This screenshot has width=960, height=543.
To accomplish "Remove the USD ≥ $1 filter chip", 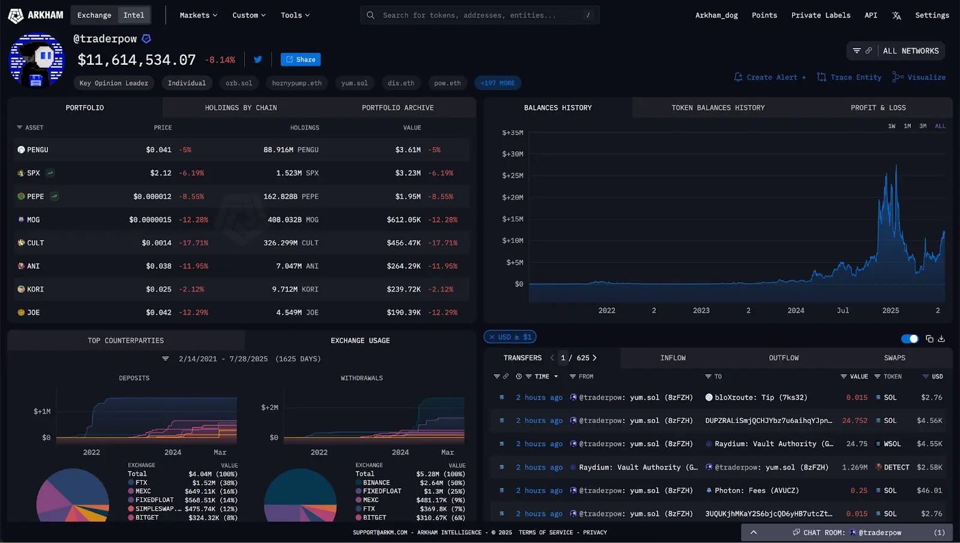I will 492,337.
